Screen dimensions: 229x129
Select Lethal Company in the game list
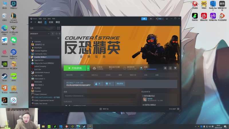40,66
